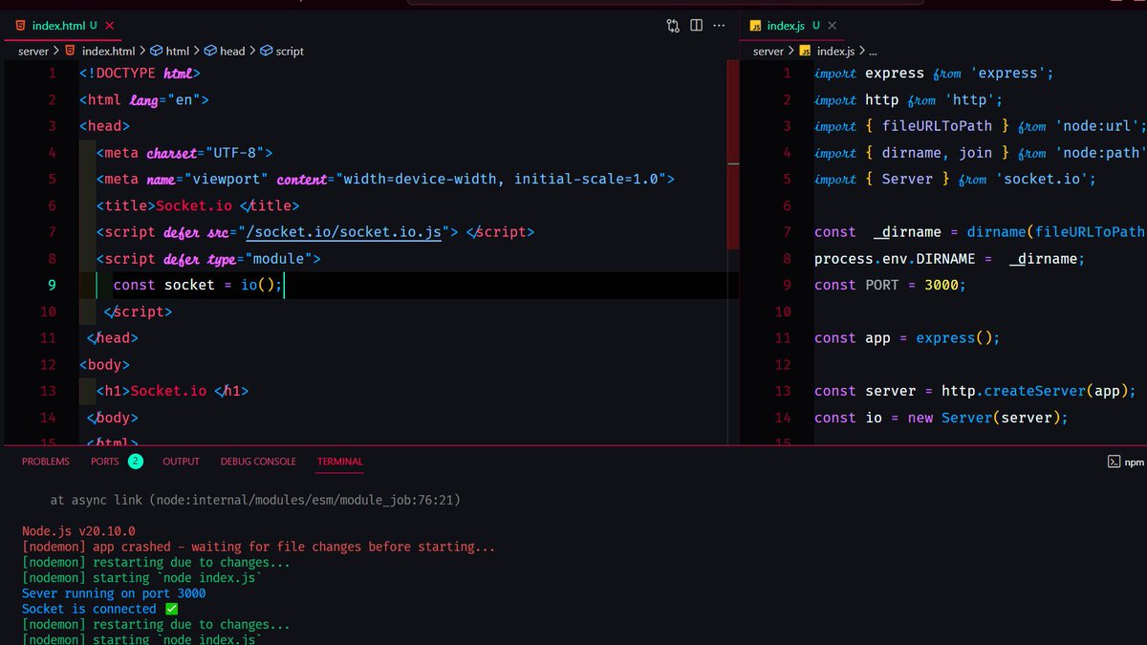Click the HTML5 icon on index.html tab
Image resolution: width=1147 pixels, height=645 pixels.
coord(20,26)
